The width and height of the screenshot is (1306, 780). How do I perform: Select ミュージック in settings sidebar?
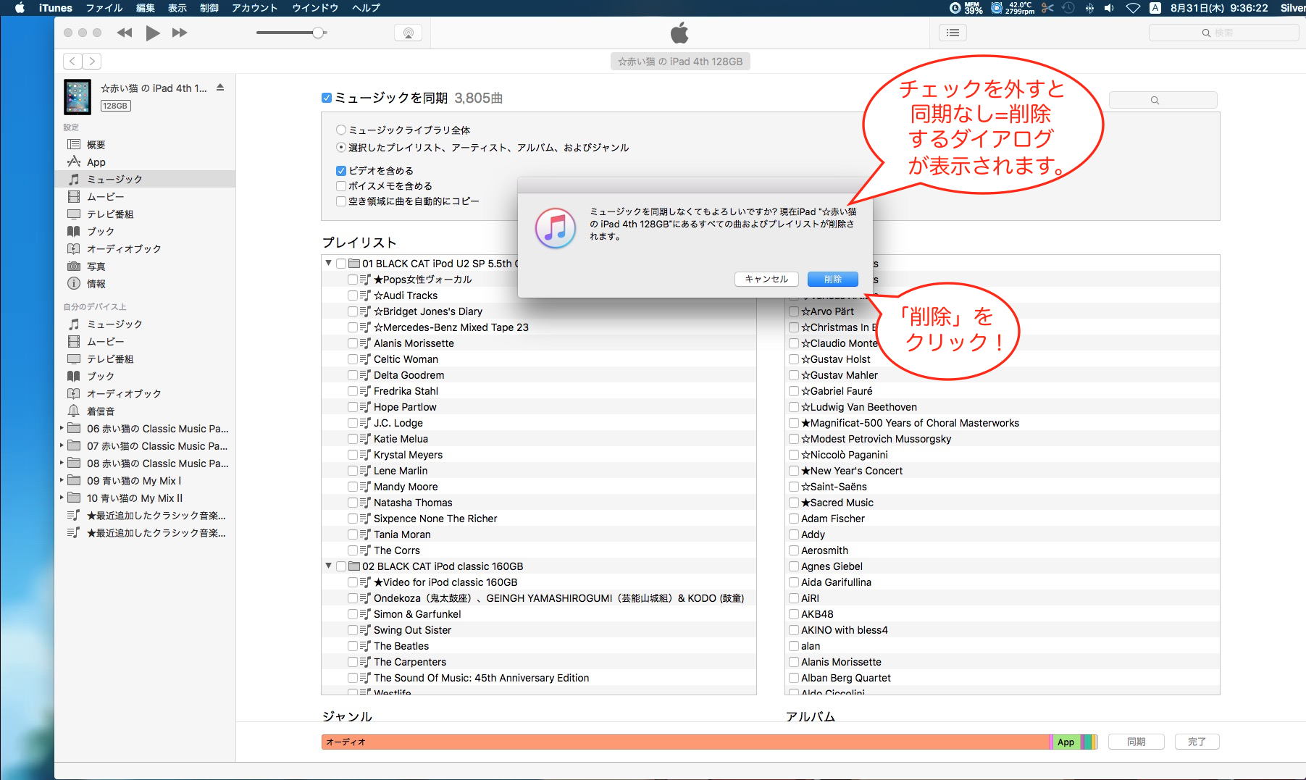tap(145, 180)
